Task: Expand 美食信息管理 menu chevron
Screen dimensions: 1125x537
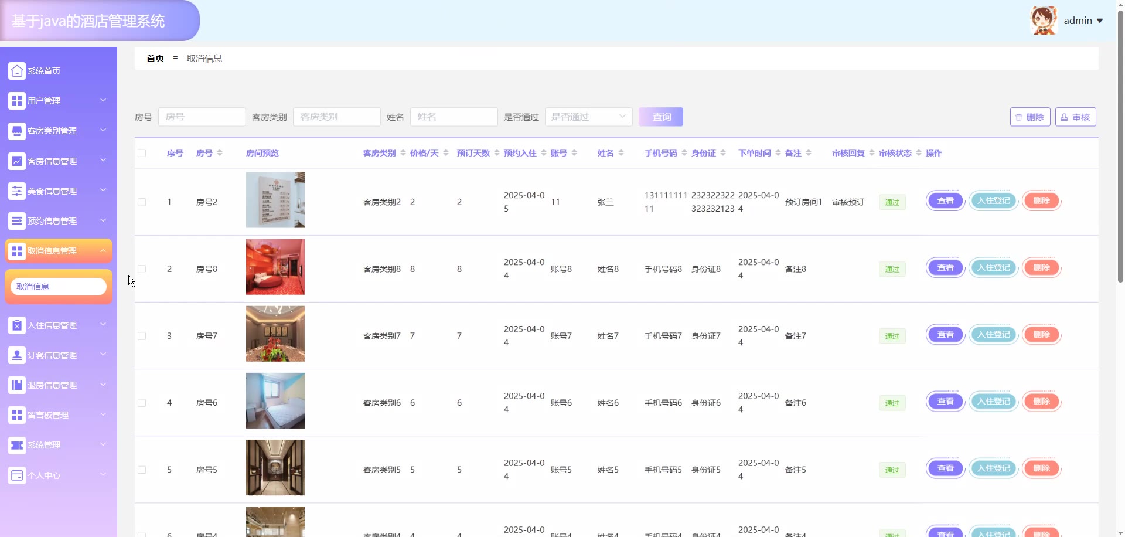Action: point(103,191)
